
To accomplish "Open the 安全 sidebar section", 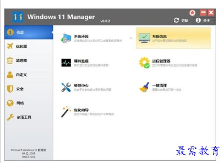I will coord(29,89).
